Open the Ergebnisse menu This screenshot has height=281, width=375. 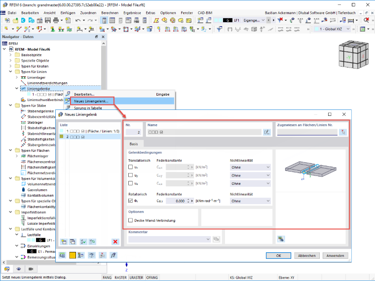132,13
